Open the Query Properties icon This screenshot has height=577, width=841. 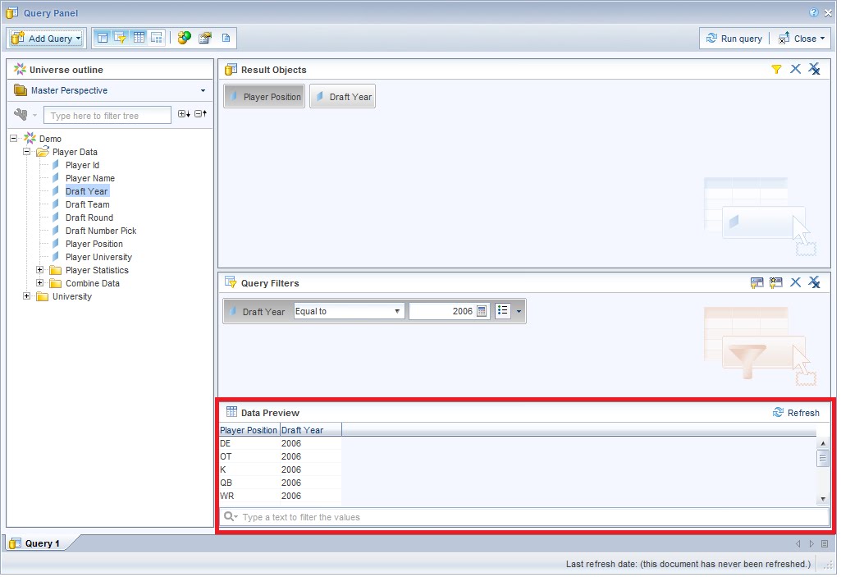(x=203, y=37)
